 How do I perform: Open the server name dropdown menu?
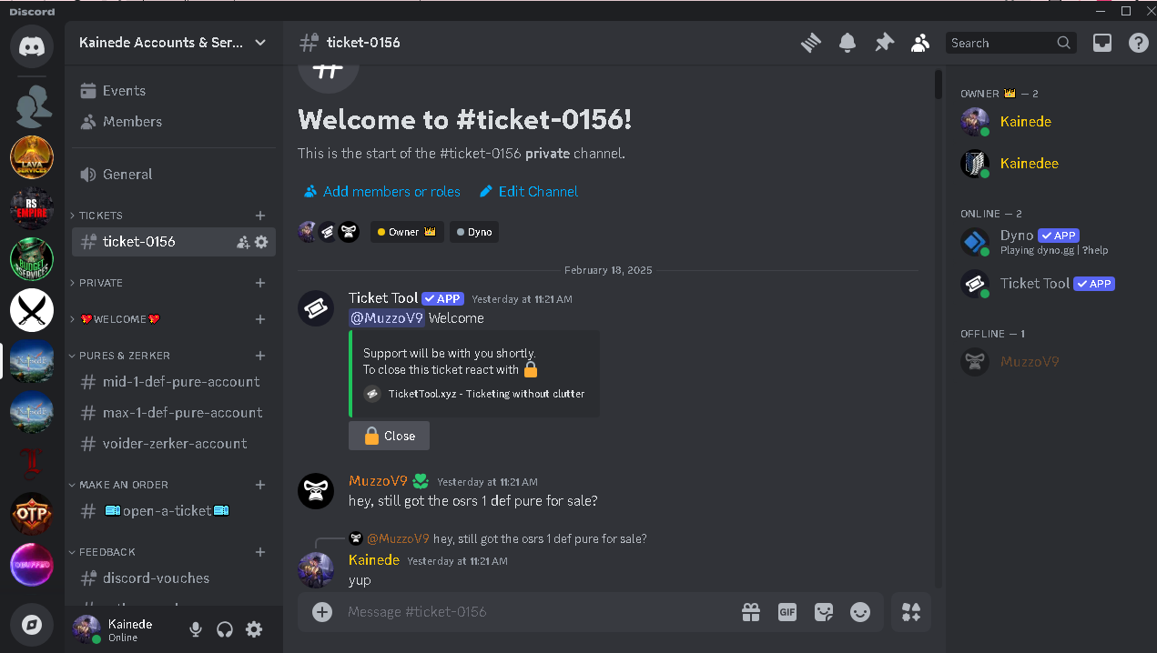pos(173,43)
